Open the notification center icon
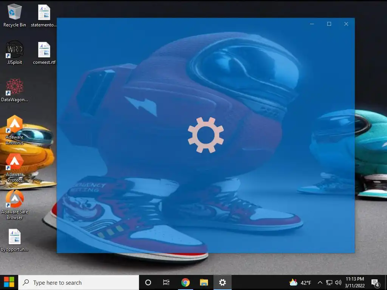The height and width of the screenshot is (290, 387). (x=375, y=282)
